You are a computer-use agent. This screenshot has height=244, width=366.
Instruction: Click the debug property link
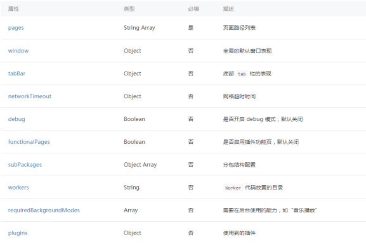coord(16,119)
